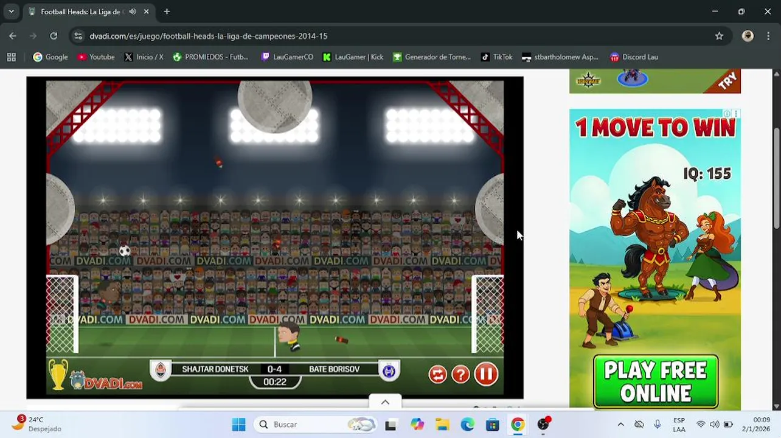Click the BATE BORISOV team name

[x=334, y=369]
